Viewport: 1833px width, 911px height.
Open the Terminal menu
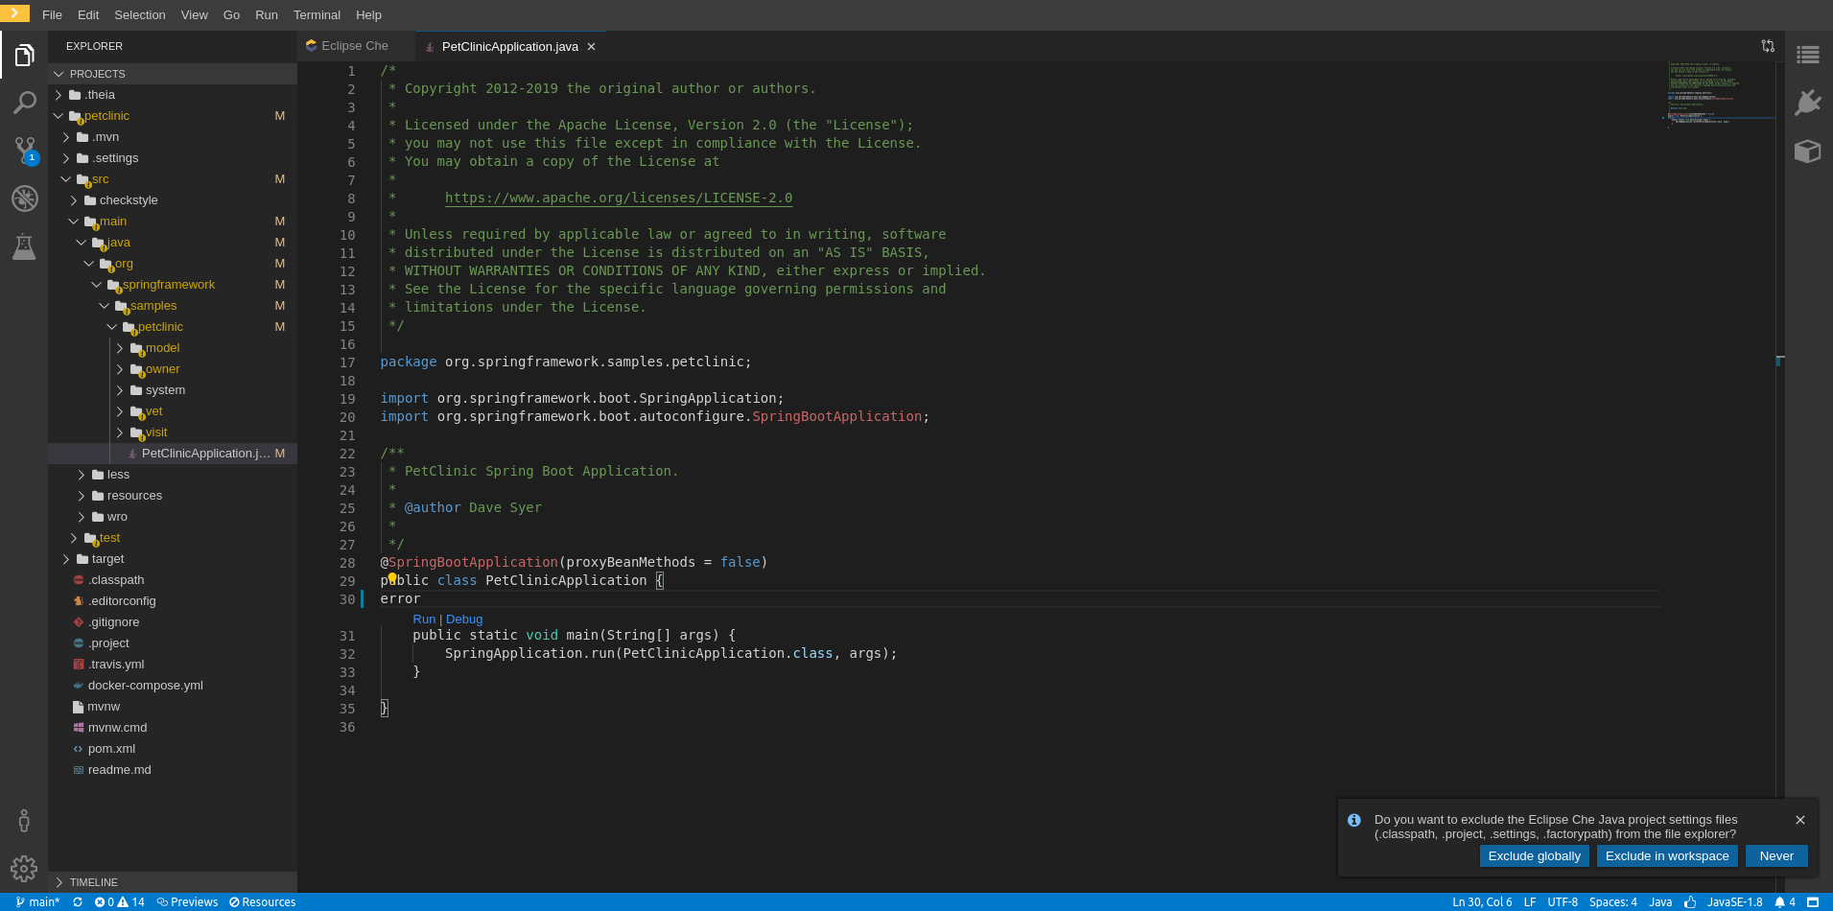(317, 14)
